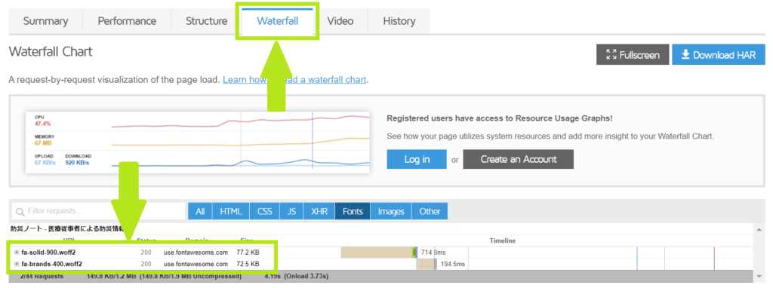773x288 pixels.
Task: Filter requests by CSS
Action: click(x=264, y=211)
